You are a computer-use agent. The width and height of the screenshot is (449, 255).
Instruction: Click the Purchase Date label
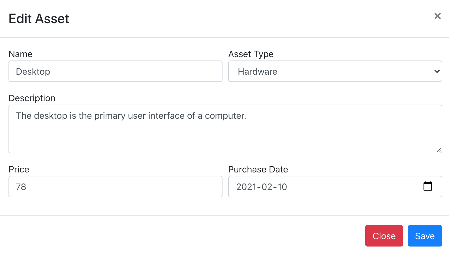(258, 169)
